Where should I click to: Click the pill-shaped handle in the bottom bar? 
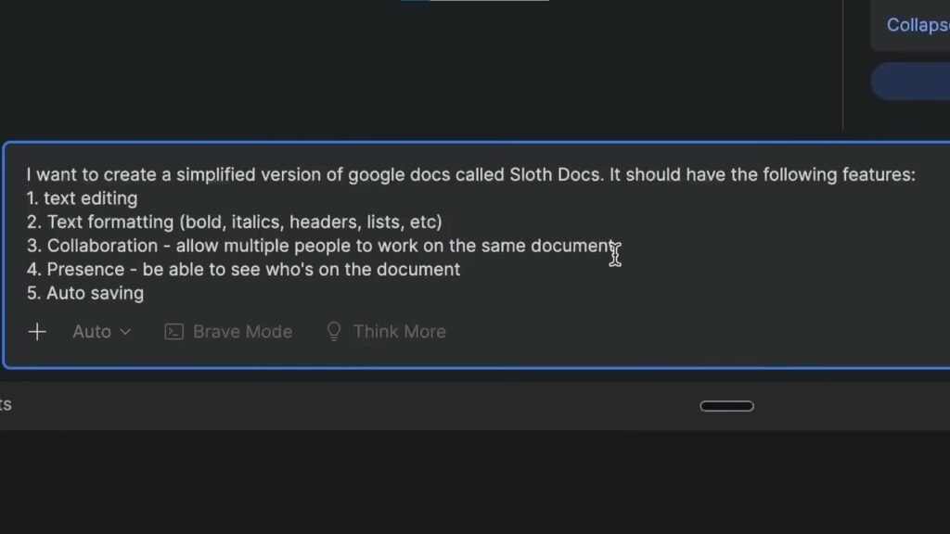[726, 406]
